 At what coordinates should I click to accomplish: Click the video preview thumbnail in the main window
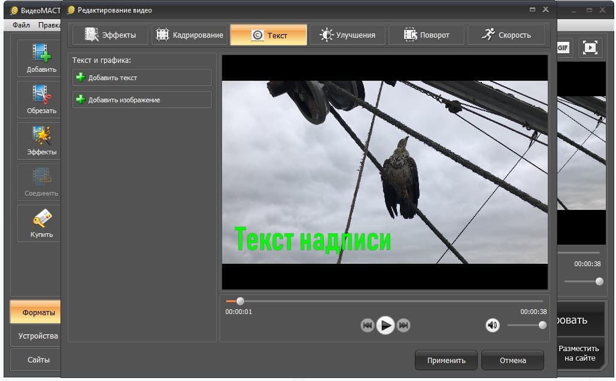point(581,153)
